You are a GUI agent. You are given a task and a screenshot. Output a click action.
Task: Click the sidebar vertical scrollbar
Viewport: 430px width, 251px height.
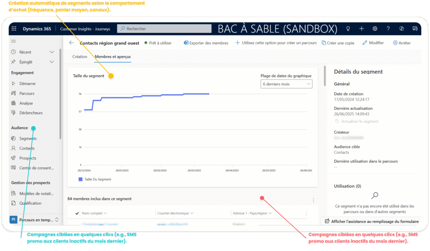[60, 93]
